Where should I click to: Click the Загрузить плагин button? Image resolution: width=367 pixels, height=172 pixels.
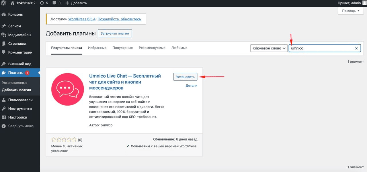115,33
